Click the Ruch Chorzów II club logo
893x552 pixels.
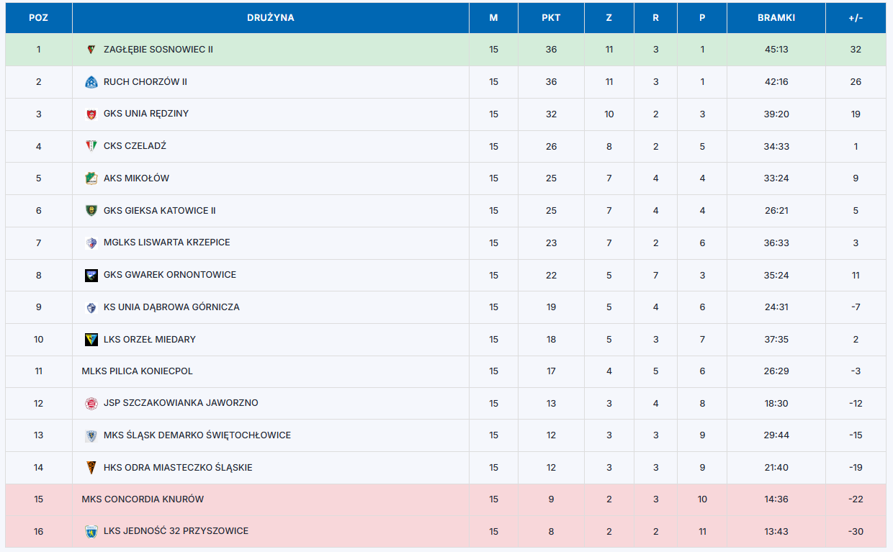click(91, 82)
